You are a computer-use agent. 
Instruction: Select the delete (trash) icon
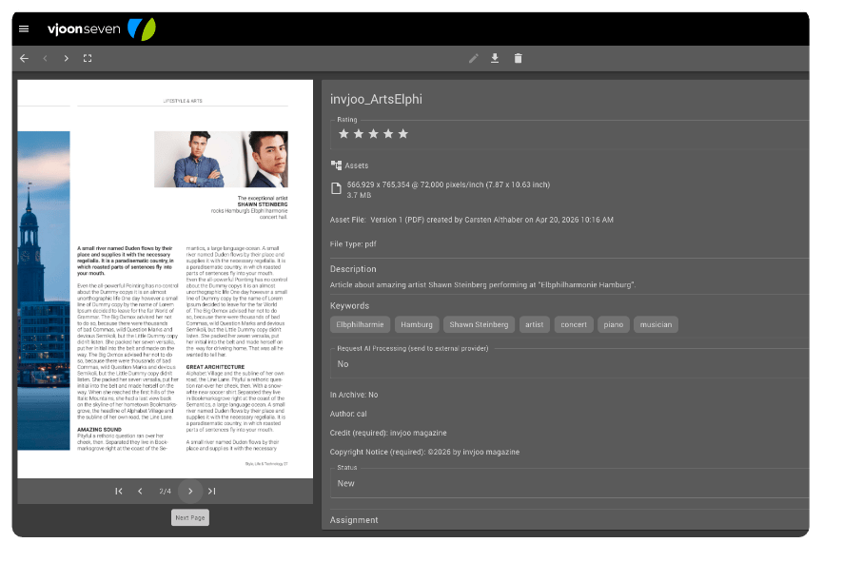coord(518,58)
